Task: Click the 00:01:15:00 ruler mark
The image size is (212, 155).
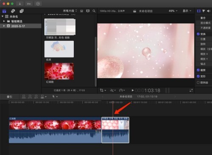Action: coord(140,102)
